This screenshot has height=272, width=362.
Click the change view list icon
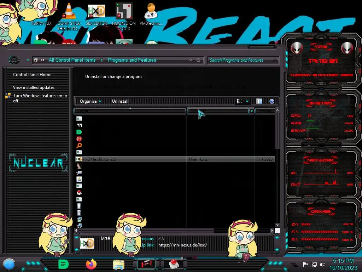coord(239,101)
